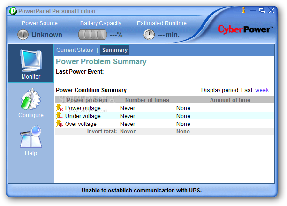287x206 pixels.
Task: Restore the PowerPanel window size
Action: [262, 11]
